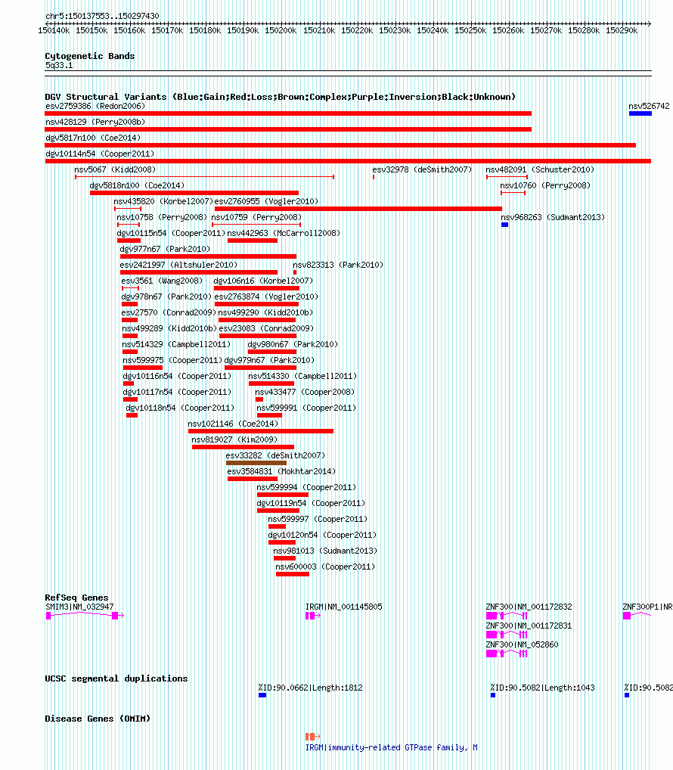Click nsv514329 (Campbell2011) label
Screen dimensions: 673x770
click(x=176, y=344)
